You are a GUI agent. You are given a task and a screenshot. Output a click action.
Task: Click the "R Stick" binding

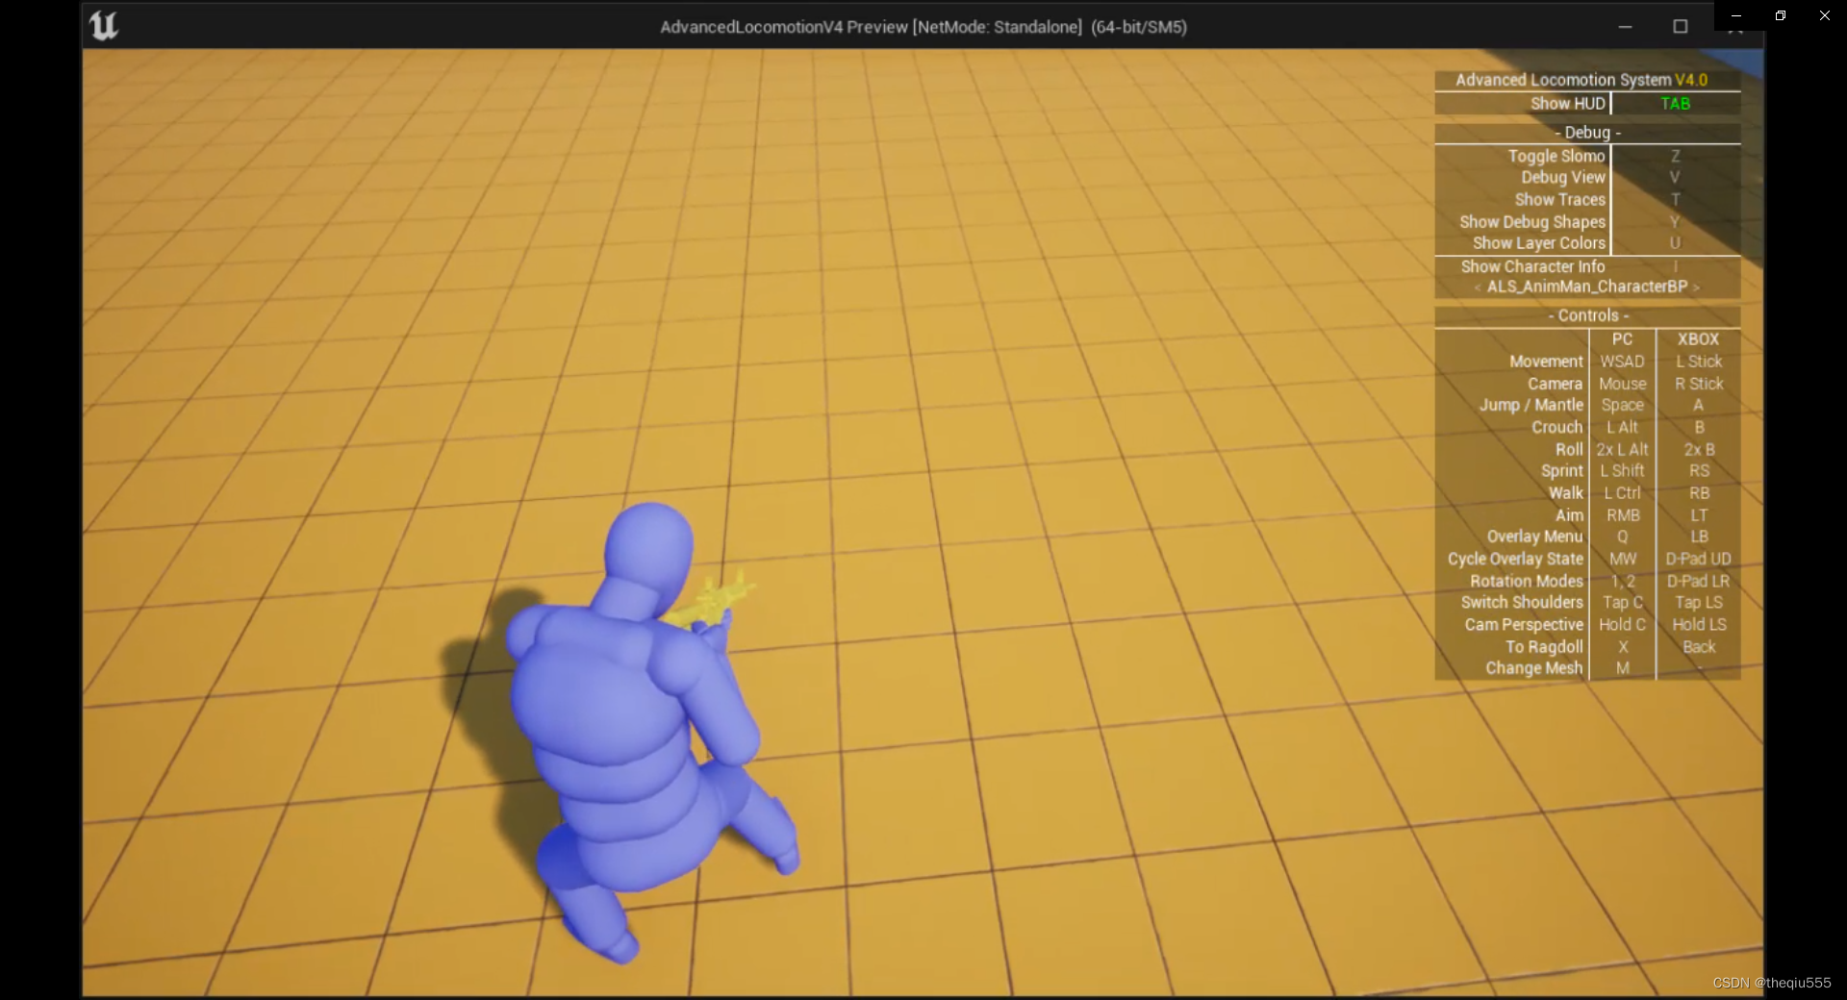[x=1699, y=384]
